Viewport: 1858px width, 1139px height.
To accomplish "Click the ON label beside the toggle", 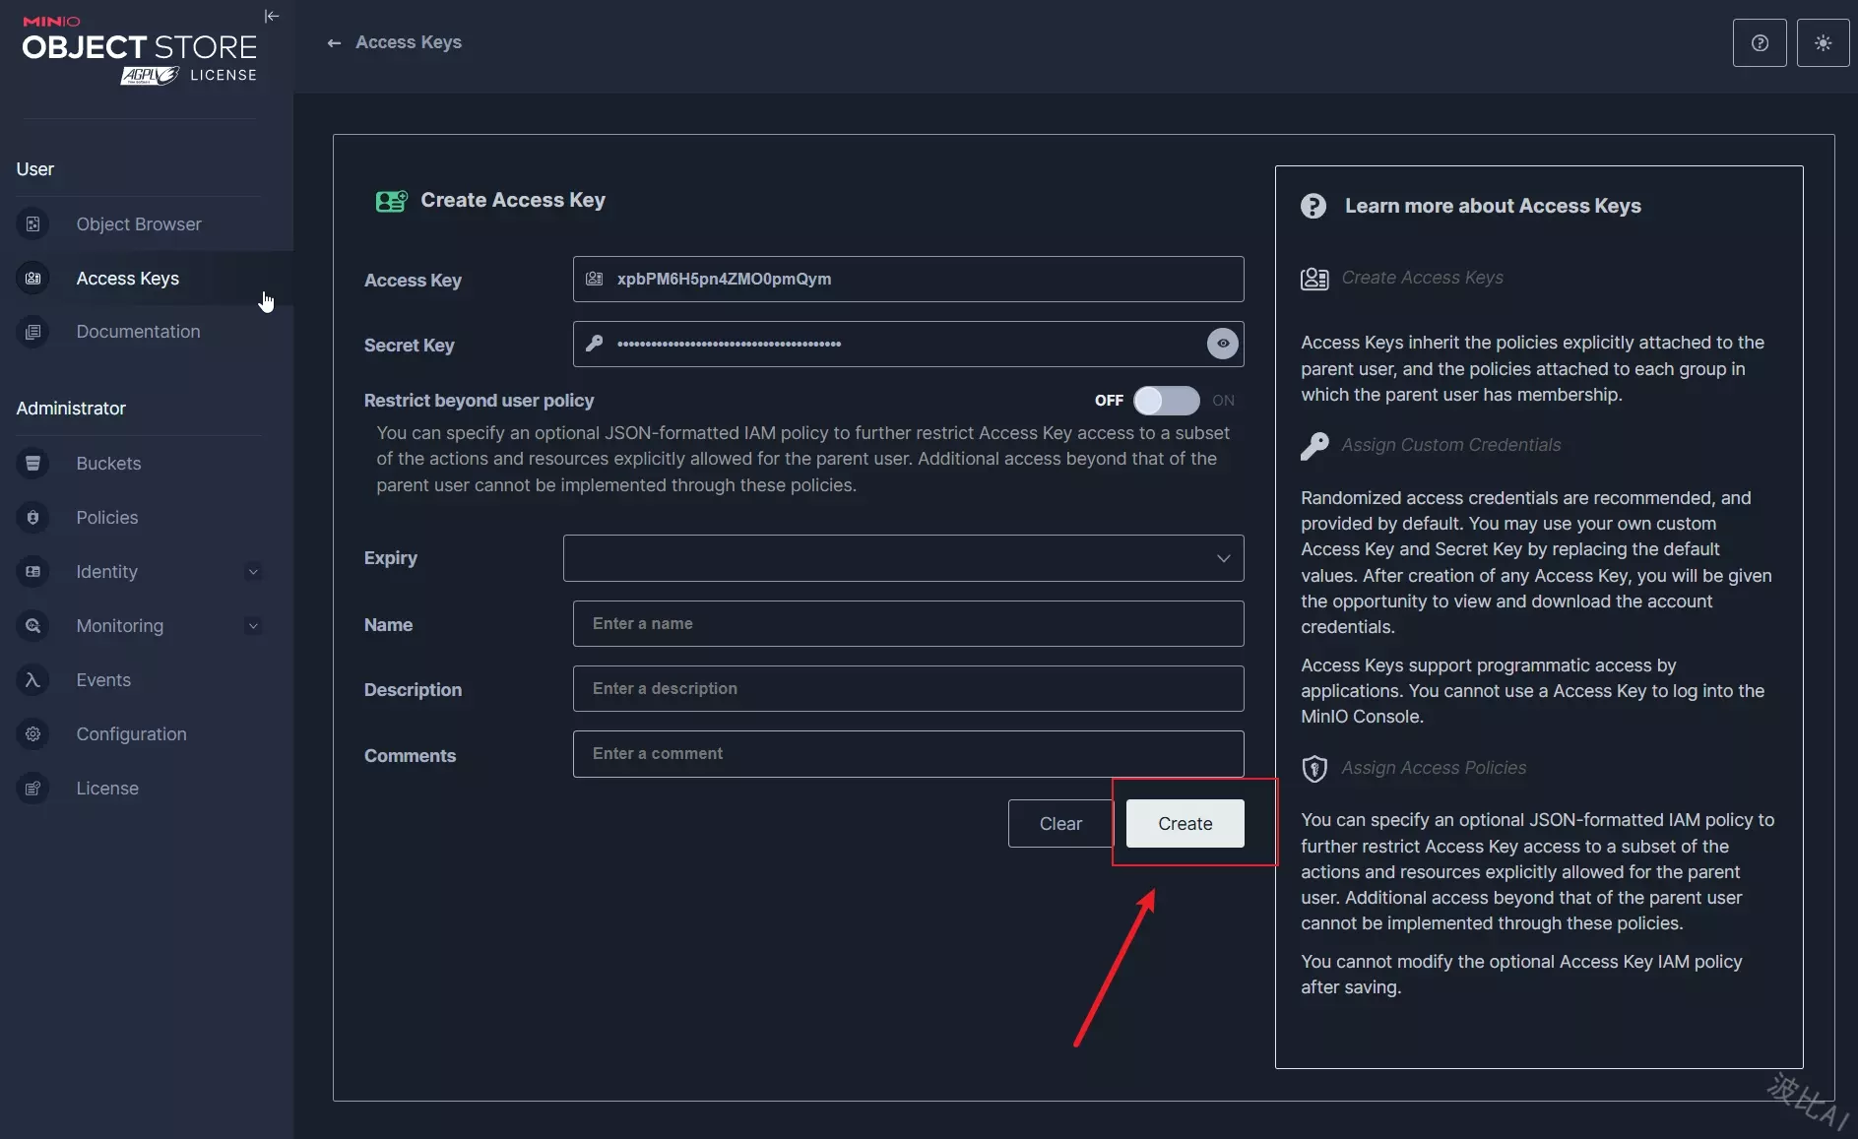I will tap(1223, 401).
